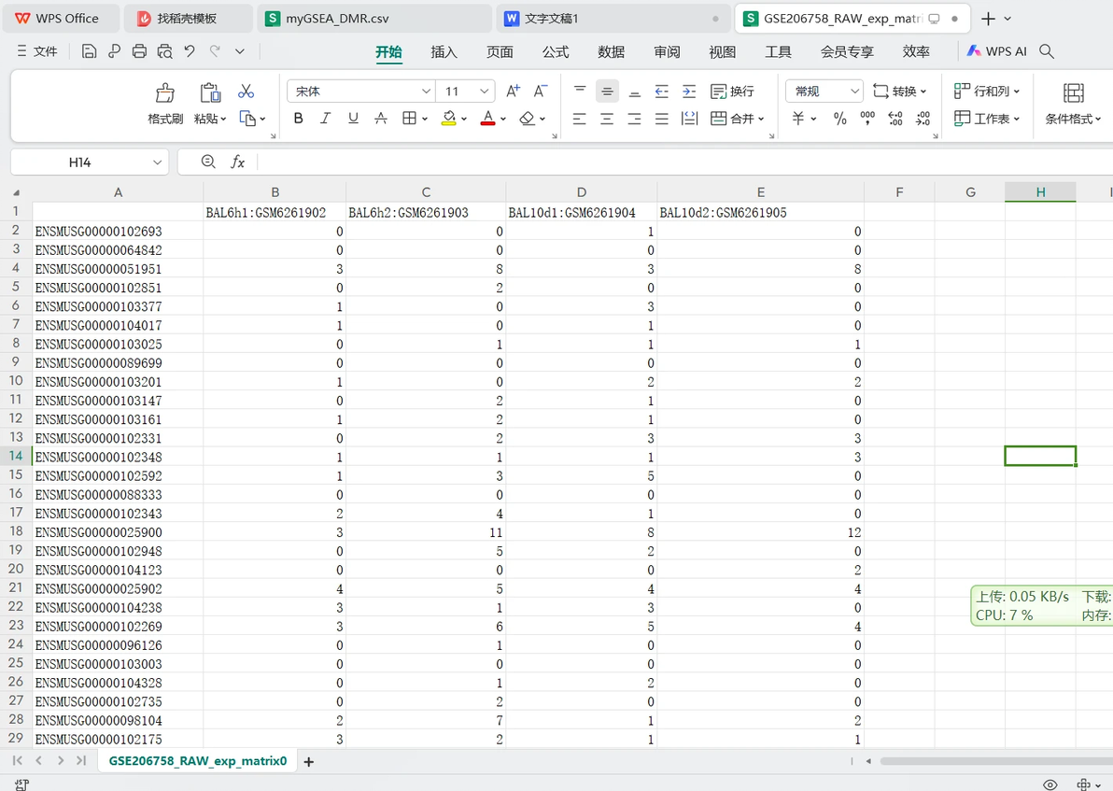The image size is (1113, 791).
Task: Toggle Underline formatting
Action: 354,119
